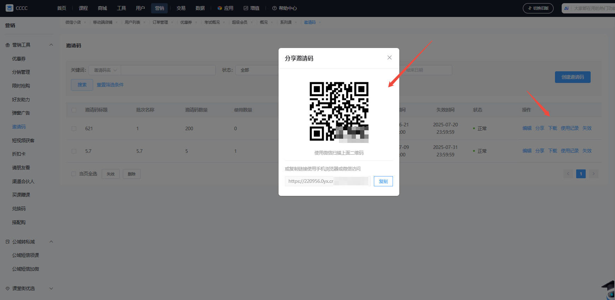Toggle the 当页全选 checkbox
615x300 pixels.
[73, 174]
